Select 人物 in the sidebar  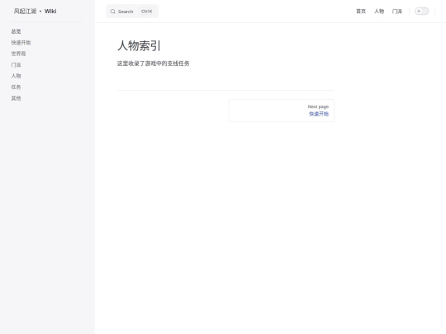(16, 76)
